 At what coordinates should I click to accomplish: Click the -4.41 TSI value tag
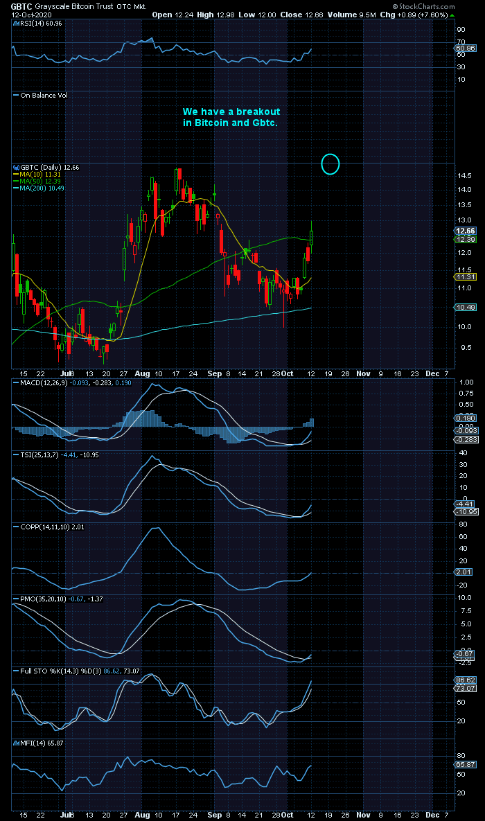pos(466,504)
